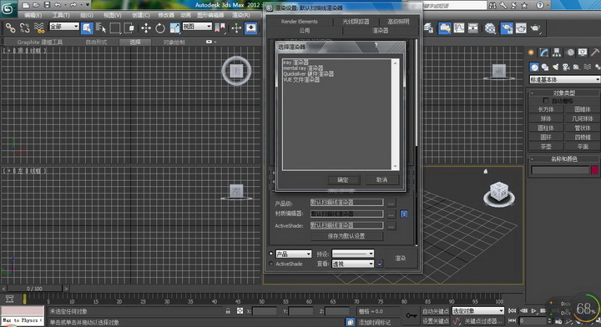This screenshot has height=327, width=601.
Task: Click the Open File folder icon
Action: [36, 5]
